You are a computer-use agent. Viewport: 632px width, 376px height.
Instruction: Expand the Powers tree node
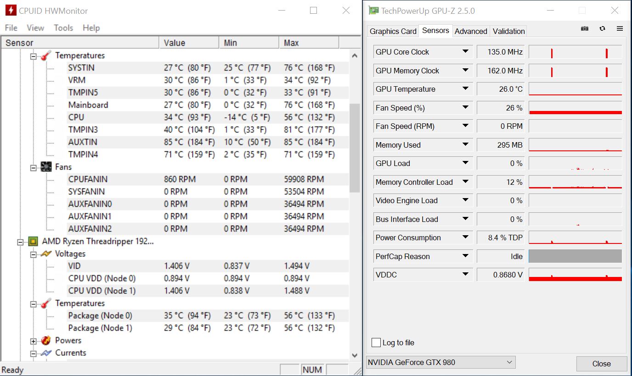coord(33,341)
